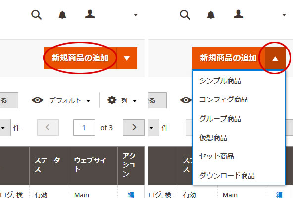297x198 pixels.
Task: Open the デフォルト view dropdown
Action: coord(69,100)
